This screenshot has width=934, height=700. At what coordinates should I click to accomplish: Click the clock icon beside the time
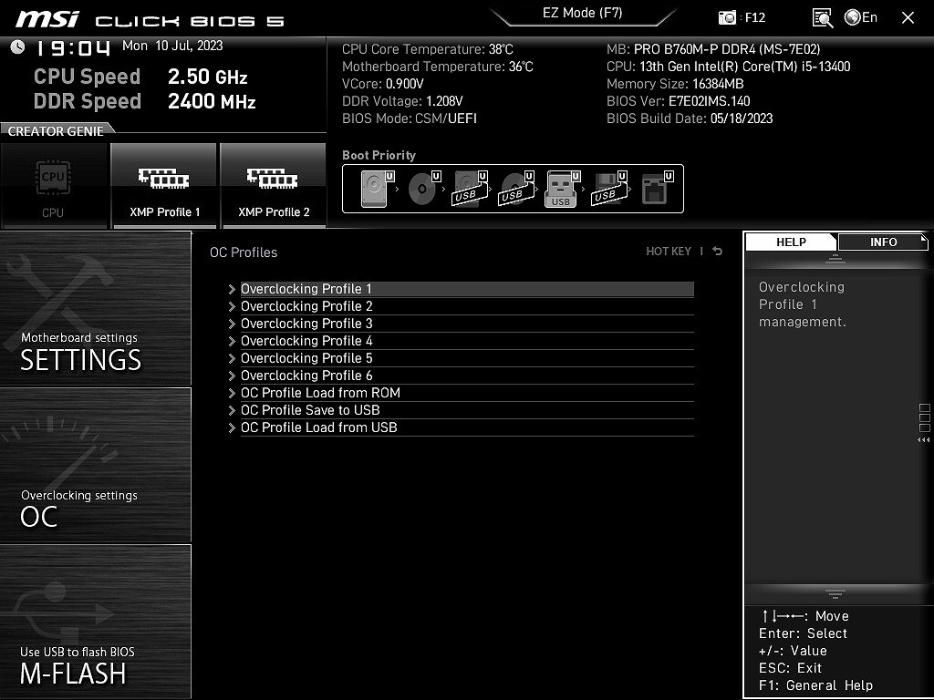[18, 47]
